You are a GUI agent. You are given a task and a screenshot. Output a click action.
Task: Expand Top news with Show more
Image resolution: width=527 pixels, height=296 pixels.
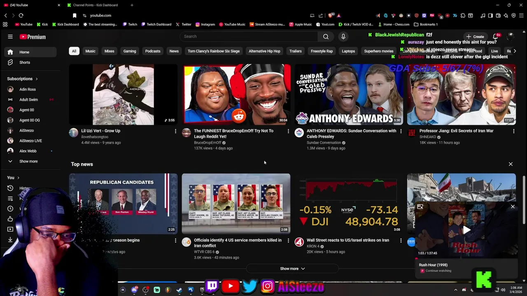292,269
